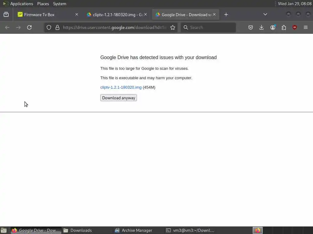Switch to Archive Manager taskbar window
Viewport: 313px width, 234px height.
(138, 230)
